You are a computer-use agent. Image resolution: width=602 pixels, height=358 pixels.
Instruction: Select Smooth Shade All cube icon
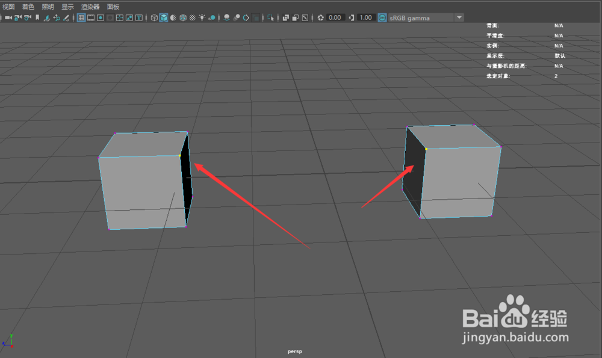pyautogui.click(x=164, y=17)
